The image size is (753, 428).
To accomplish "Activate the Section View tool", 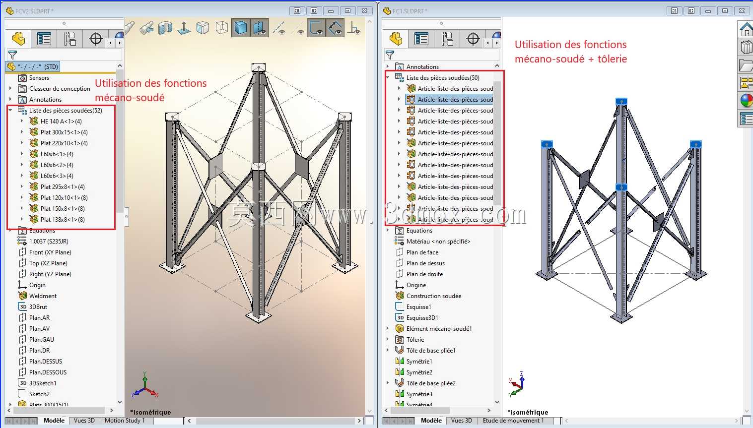I will point(165,28).
